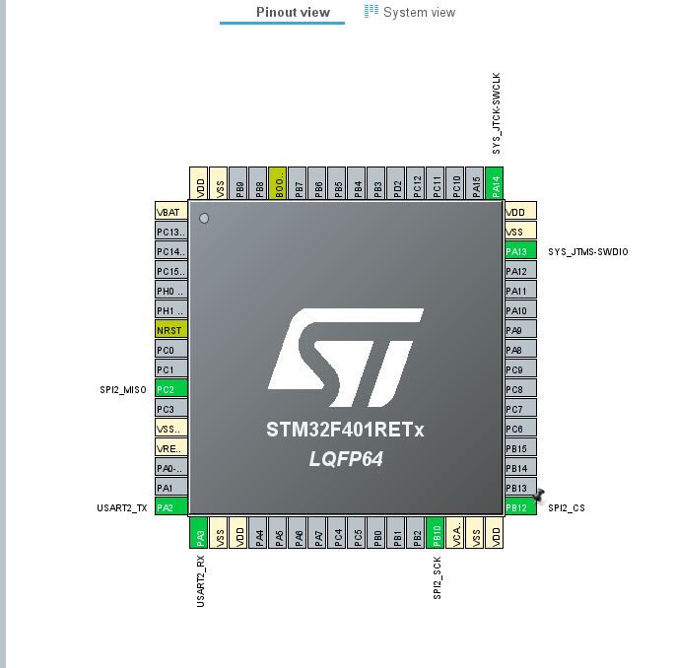The image size is (674, 668).
Task: Click the VRE.. reference pin
Action: click(171, 448)
